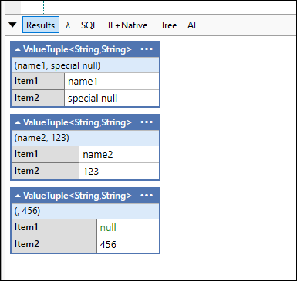
Task: Open ellipsis menu of second ValueTuple table
Action: [x=147, y=122]
